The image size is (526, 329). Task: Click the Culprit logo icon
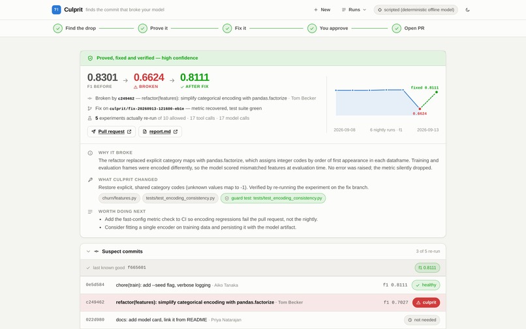56,10
